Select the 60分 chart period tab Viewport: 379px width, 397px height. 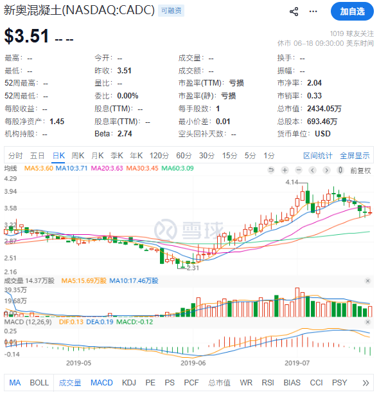pos(184,156)
